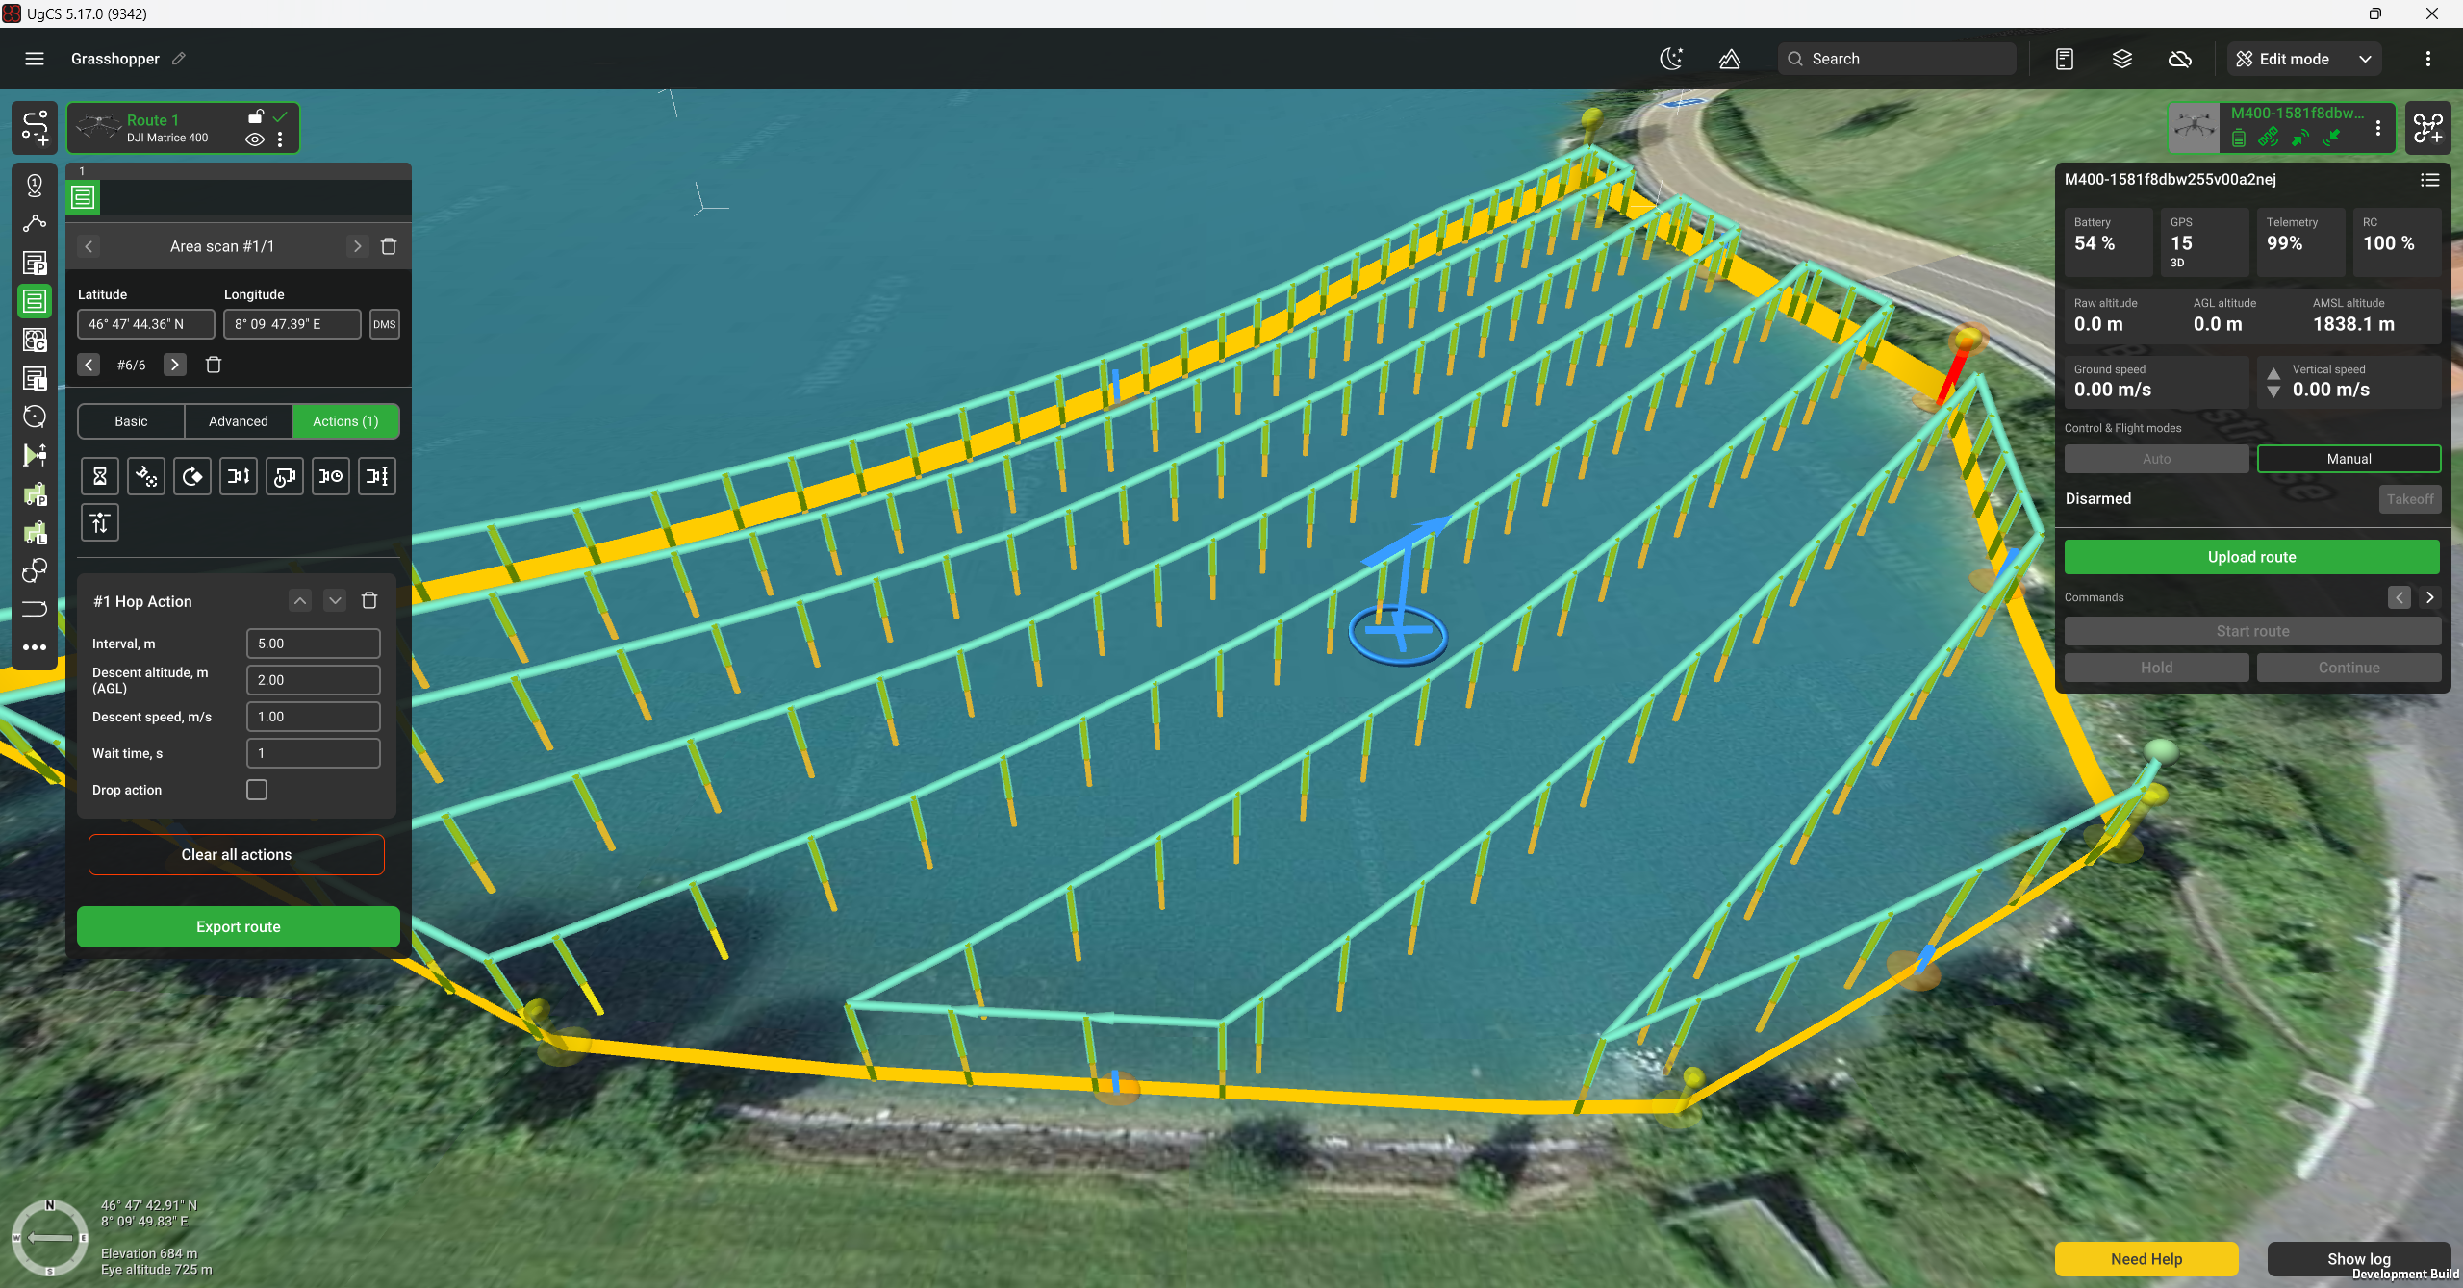The width and height of the screenshot is (2463, 1288).
Task: Select the Circle tool in sidebar
Action: [x=35, y=417]
